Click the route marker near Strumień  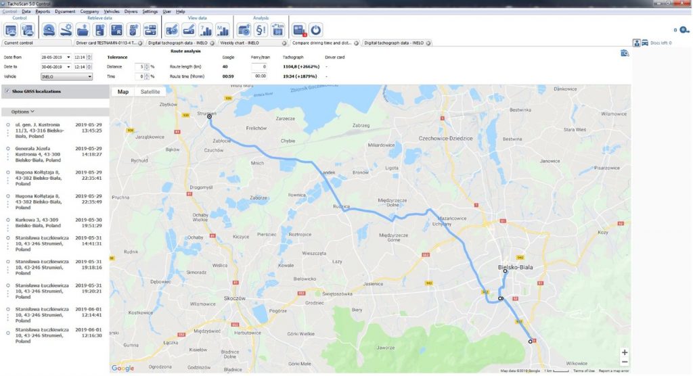click(x=210, y=116)
